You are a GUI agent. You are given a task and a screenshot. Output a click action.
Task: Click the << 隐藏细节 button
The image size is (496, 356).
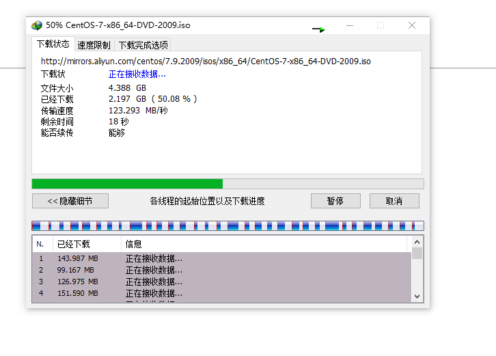(70, 201)
